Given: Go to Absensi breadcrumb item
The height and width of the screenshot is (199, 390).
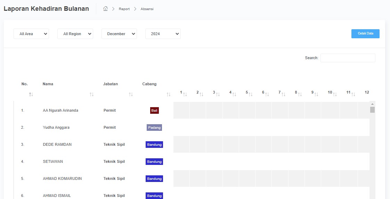Looking at the screenshot, I should [x=147, y=9].
